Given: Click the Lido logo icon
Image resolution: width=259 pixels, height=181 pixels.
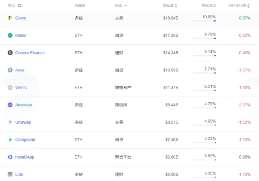Looking at the screenshot, I should [x=10, y=174].
